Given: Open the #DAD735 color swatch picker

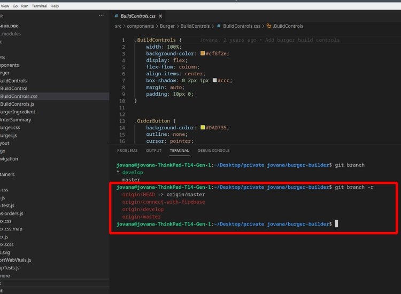Looking at the screenshot, I should tap(203, 127).
